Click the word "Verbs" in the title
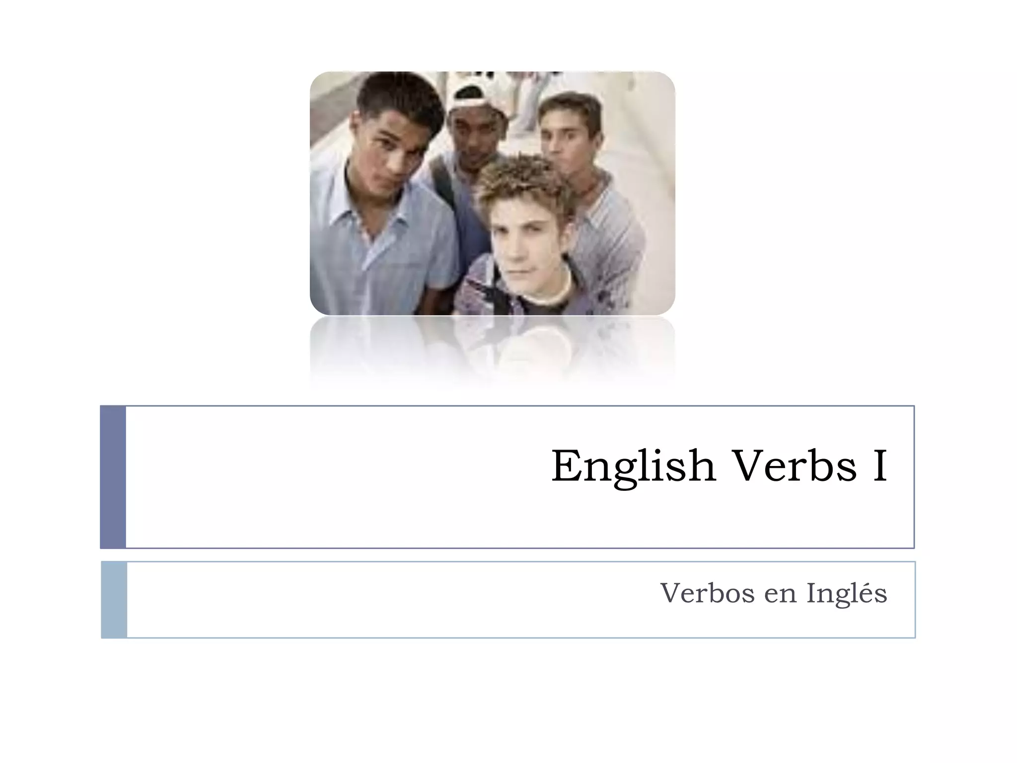The width and height of the screenshot is (1017, 763). [x=795, y=466]
